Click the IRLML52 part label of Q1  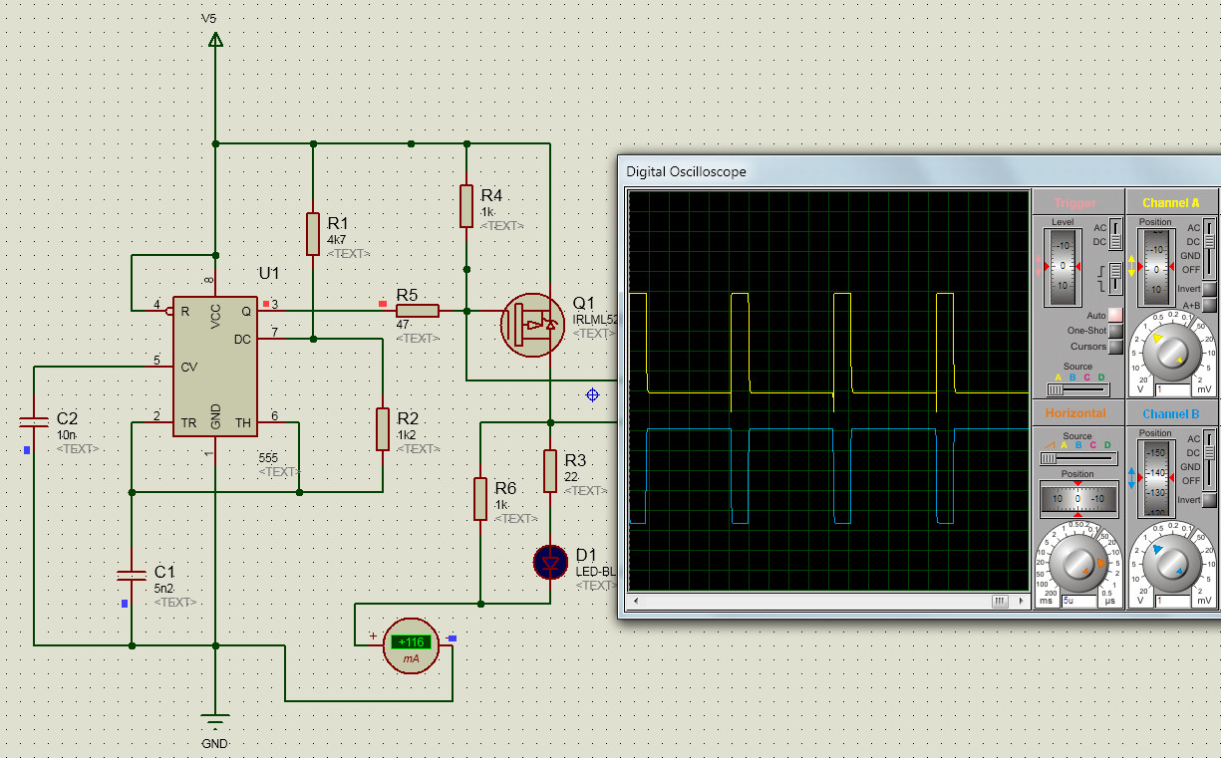(x=596, y=320)
